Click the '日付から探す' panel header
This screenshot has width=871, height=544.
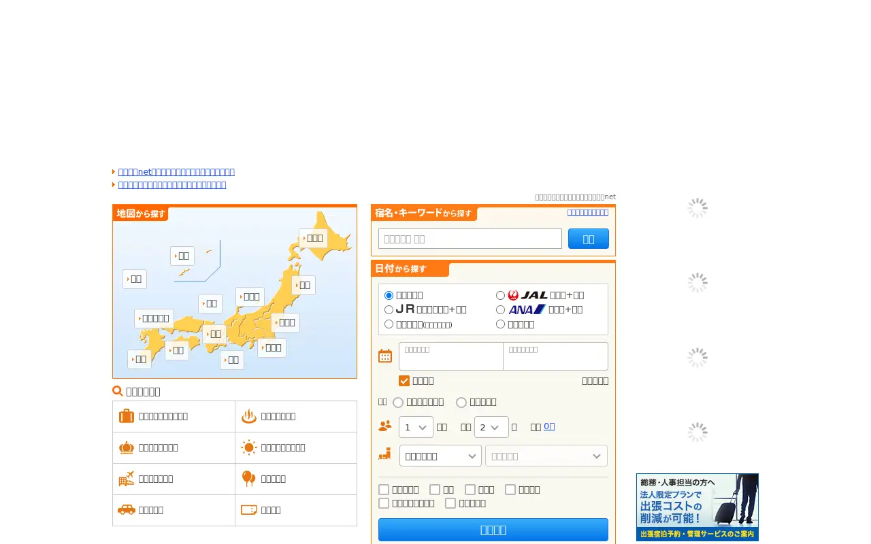410,269
